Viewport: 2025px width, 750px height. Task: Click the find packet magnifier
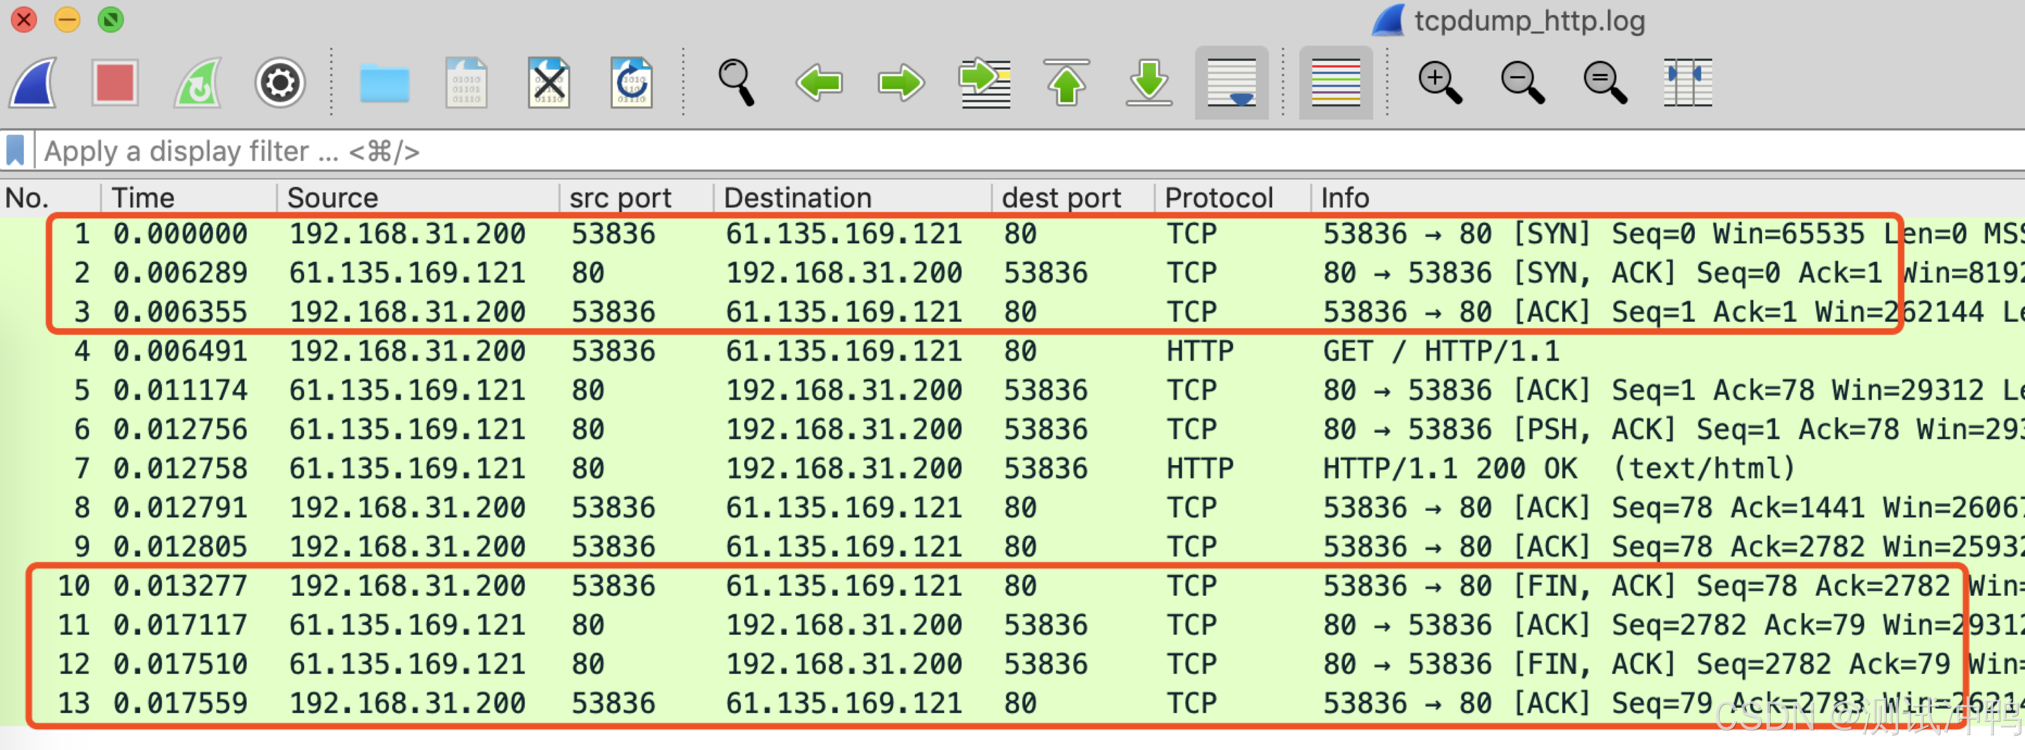coord(737,83)
